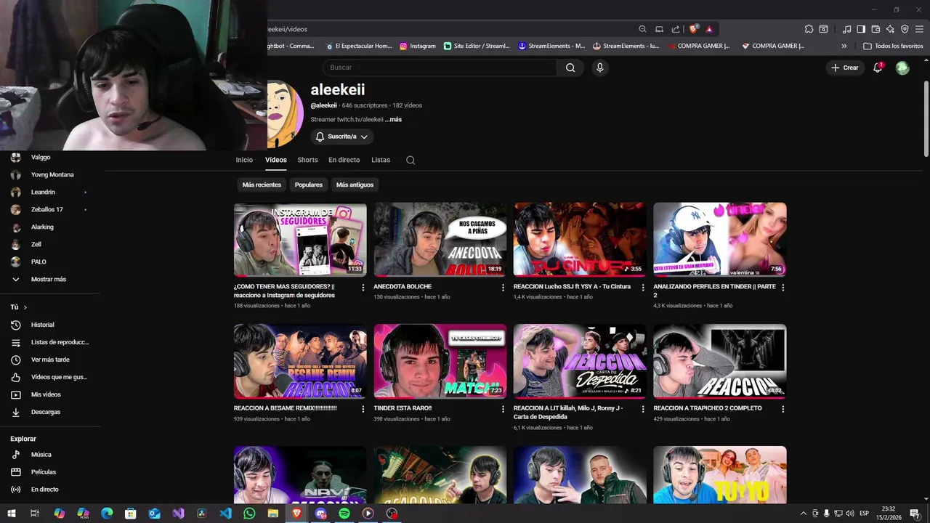
Task: Open the account avatar menu
Action: click(x=902, y=68)
